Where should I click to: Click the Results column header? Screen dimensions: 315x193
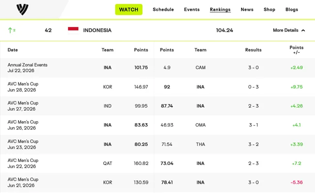click(253, 50)
